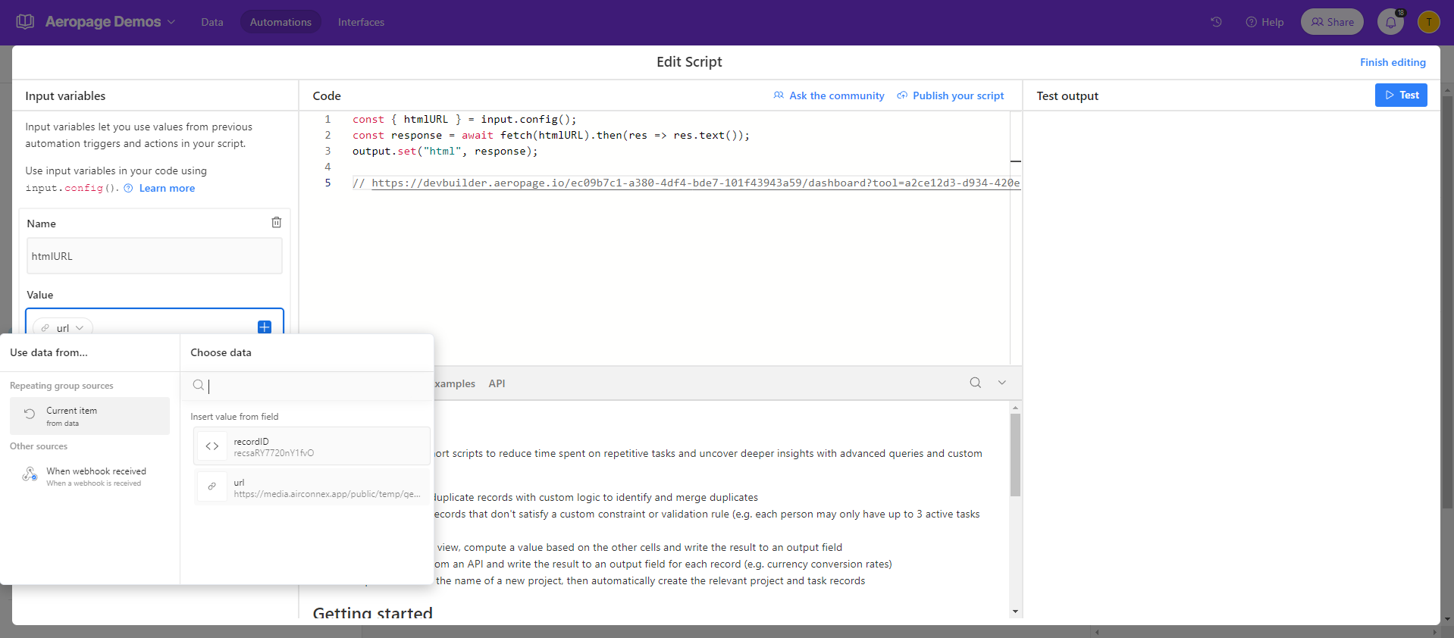
Task: Click the Getting started heading
Action: coord(372,612)
